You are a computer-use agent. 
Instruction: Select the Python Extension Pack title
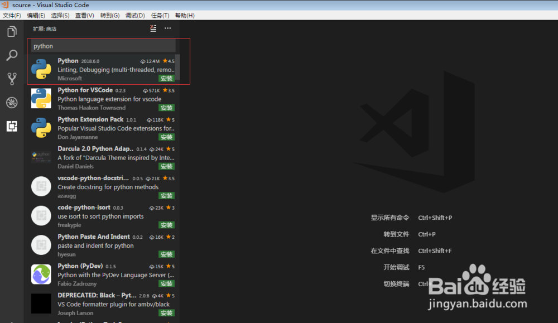click(90, 119)
